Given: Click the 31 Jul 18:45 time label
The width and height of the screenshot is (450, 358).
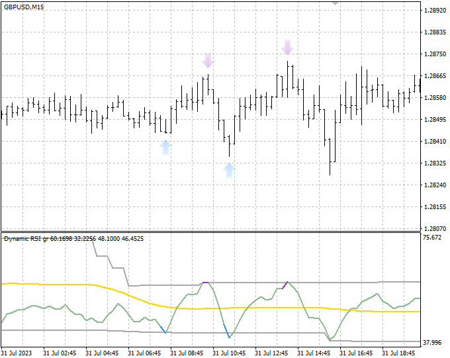Looking at the screenshot, I should click(398, 353).
